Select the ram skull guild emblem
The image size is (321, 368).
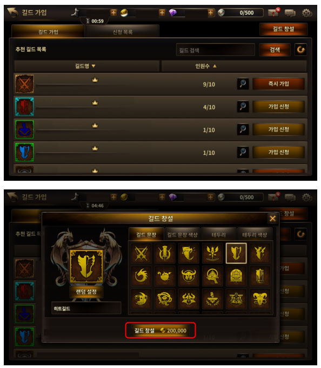coord(260,298)
